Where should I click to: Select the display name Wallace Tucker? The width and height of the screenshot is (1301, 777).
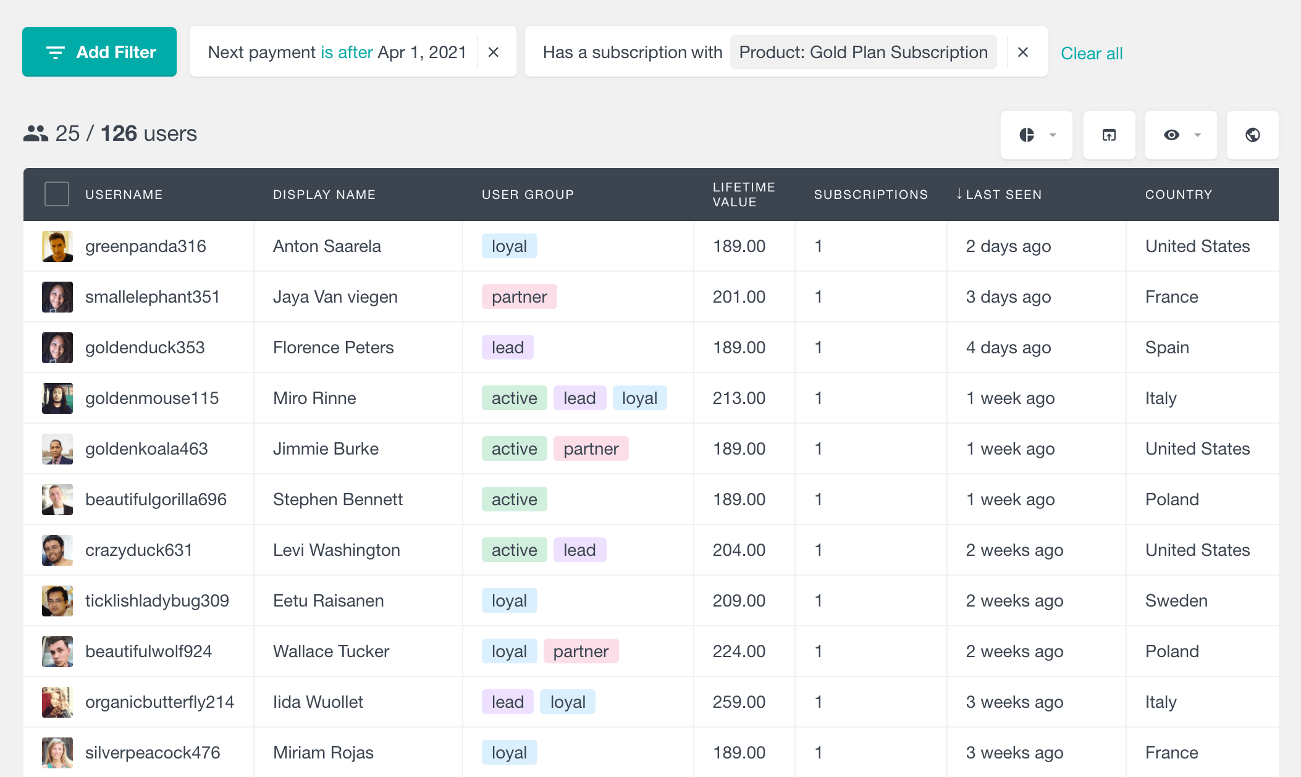click(x=331, y=652)
